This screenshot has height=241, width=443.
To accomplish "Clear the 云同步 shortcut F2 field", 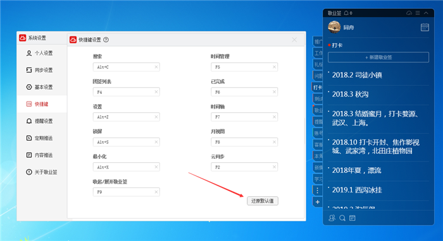I will pyautogui.click(x=274, y=167).
